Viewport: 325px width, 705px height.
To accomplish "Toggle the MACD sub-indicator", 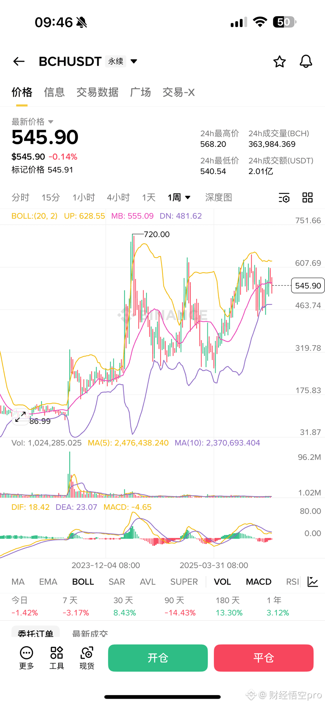I will tap(259, 582).
